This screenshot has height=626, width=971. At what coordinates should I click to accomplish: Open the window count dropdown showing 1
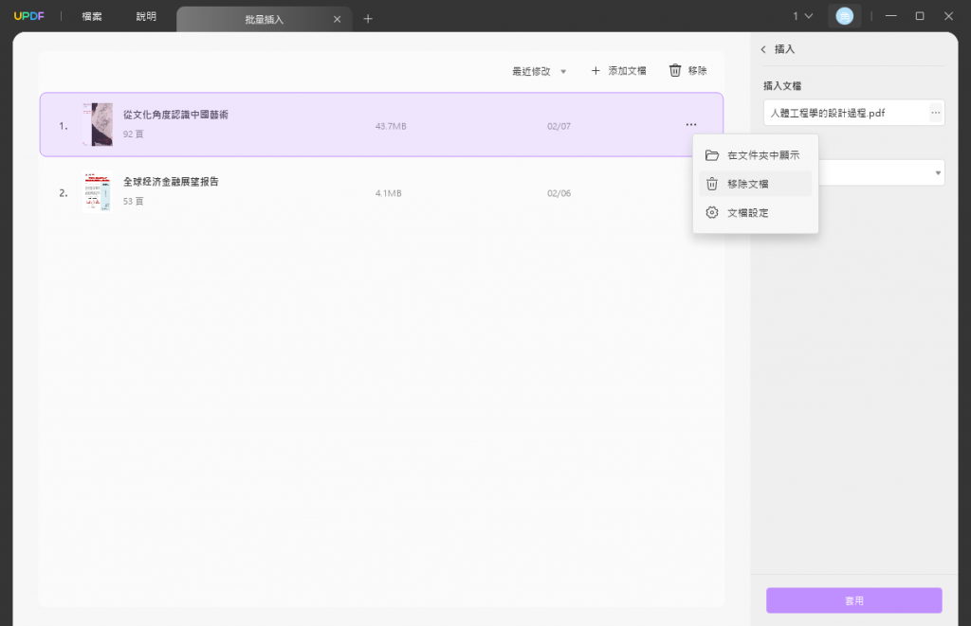tap(803, 16)
